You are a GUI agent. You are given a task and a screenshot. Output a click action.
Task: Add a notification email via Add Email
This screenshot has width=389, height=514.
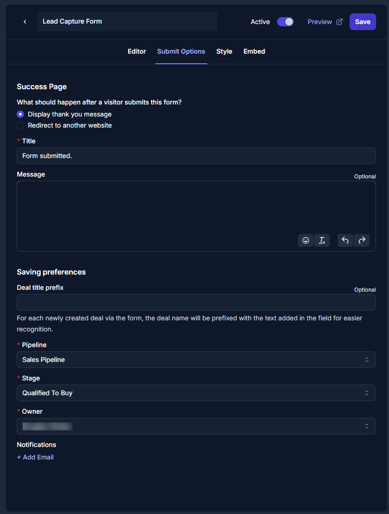click(x=35, y=457)
